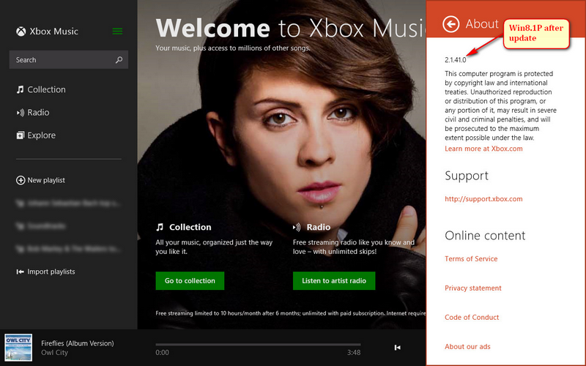The image size is (586, 366).
Task: Click Listen to artist radio button
Action: coord(333,280)
